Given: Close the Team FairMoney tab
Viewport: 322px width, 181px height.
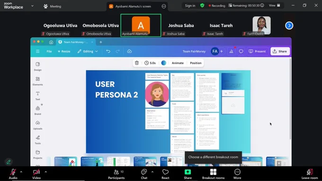Looking at the screenshot, I should [x=92, y=42].
